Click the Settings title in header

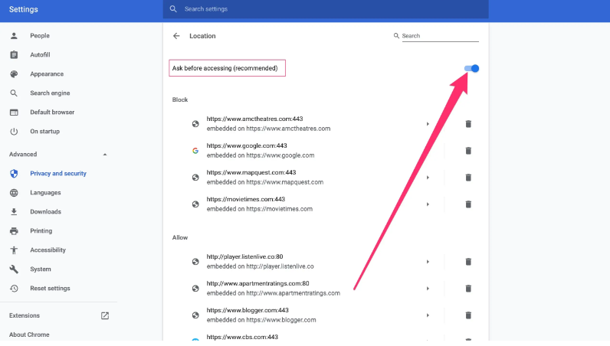click(23, 9)
